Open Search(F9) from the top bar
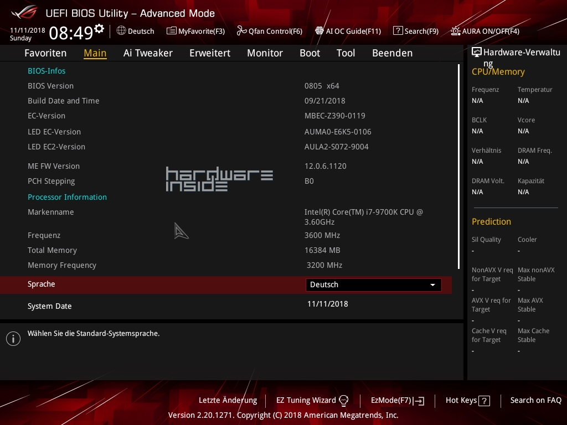This screenshot has width=567, height=425. (416, 31)
